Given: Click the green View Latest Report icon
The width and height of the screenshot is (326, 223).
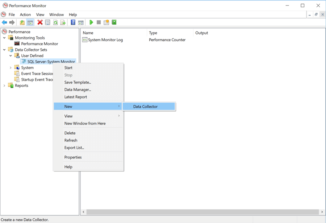Looking at the screenshot, I should click(x=114, y=22).
